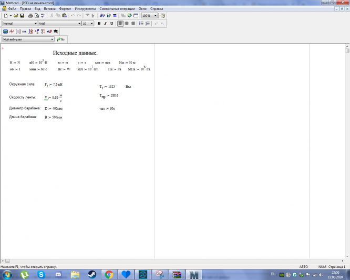Print the worksheet with the printer icon
This screenshot has height=280, width=350.
pos(30,16)
